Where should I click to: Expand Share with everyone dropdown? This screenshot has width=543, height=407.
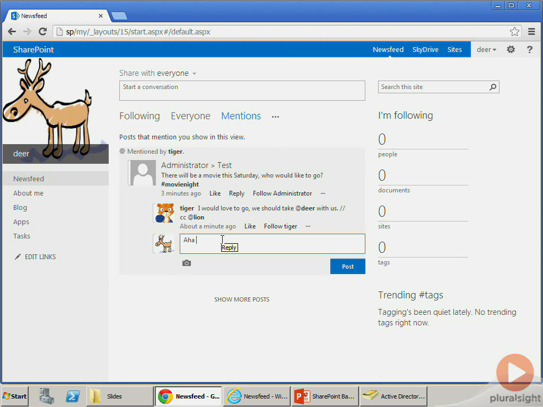(x=194, y=73)
